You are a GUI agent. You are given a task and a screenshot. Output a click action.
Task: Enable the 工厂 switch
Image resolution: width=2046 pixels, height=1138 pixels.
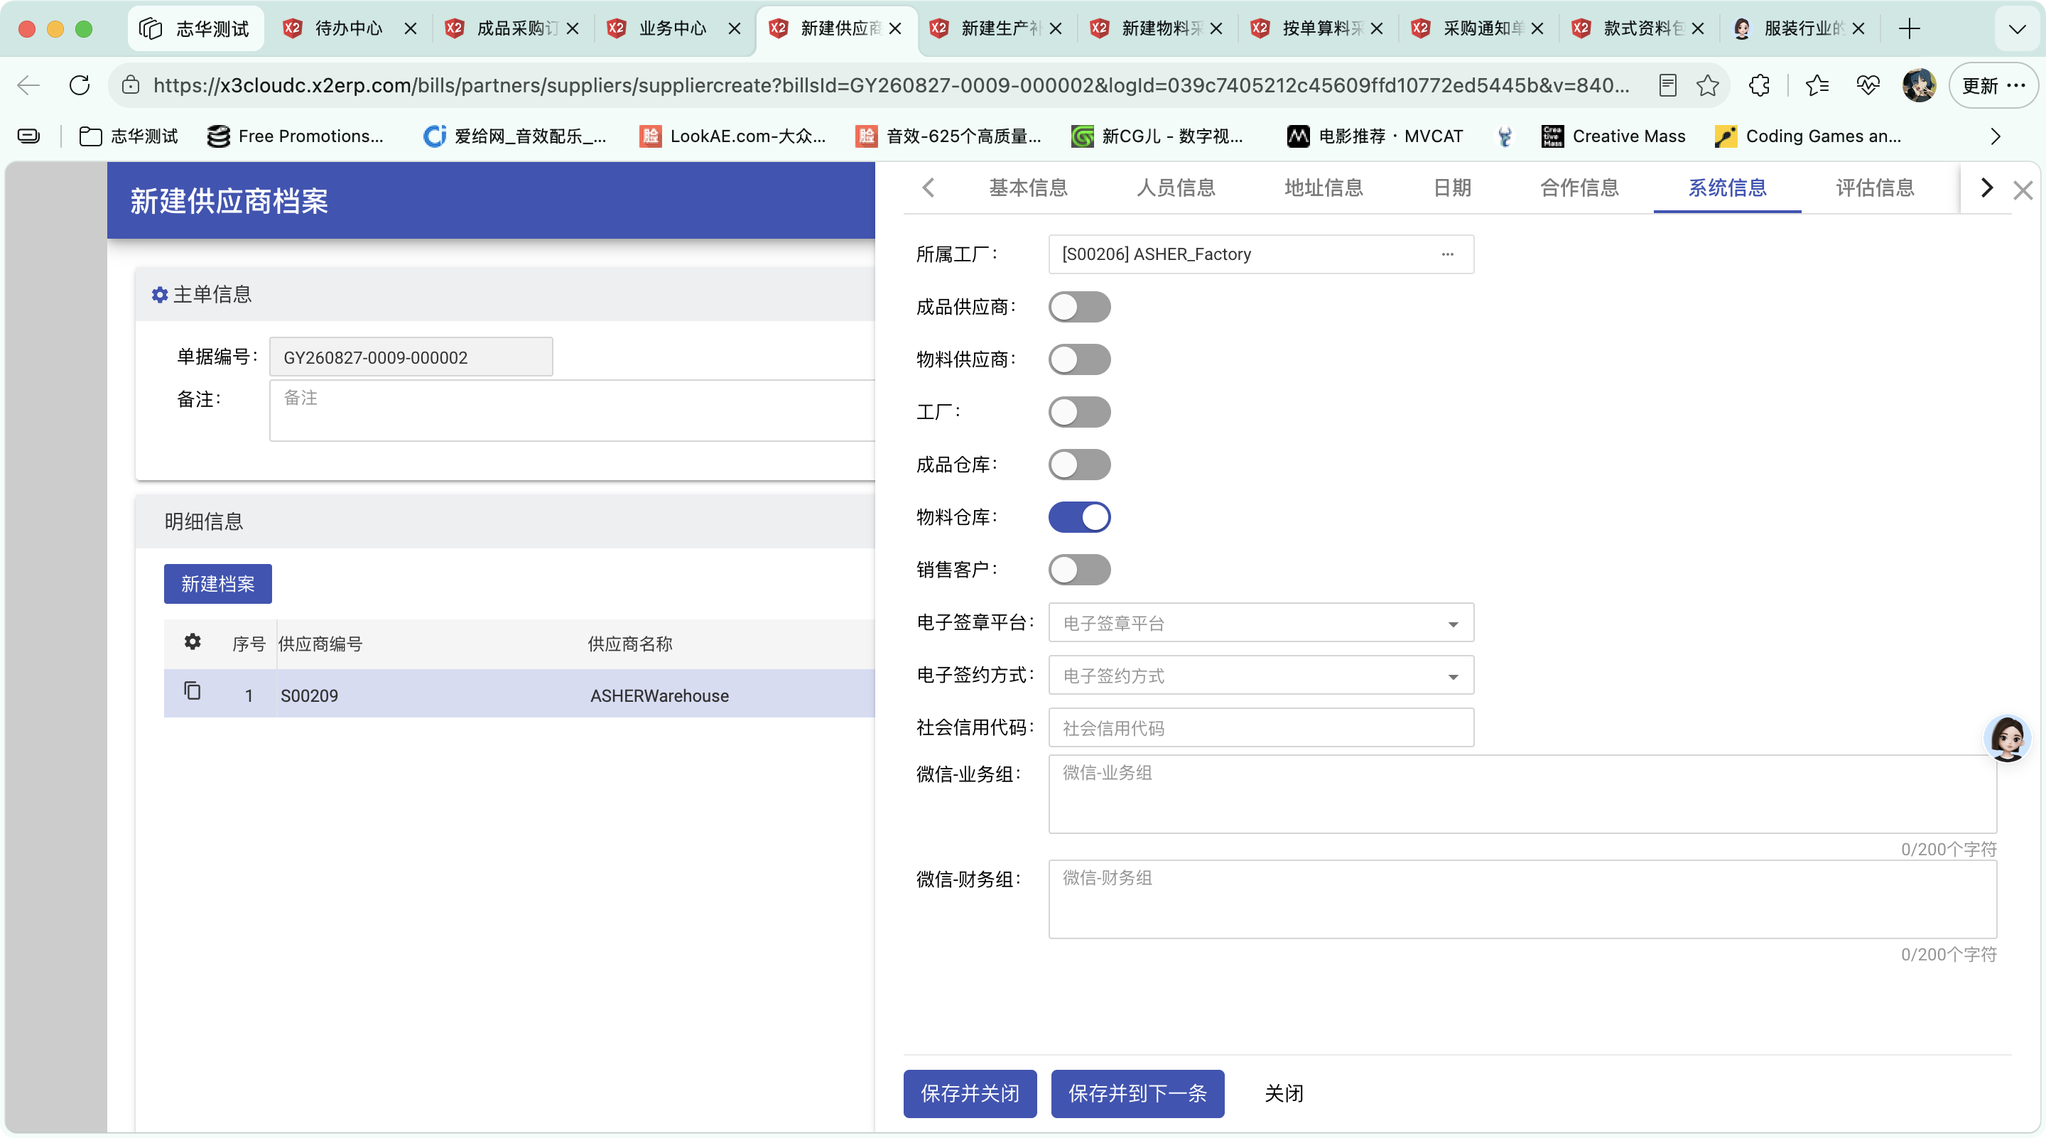[x=1079, y=411]
